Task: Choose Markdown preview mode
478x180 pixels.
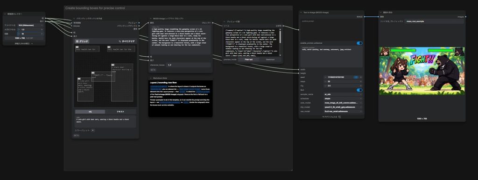Action: click(270, 60)
